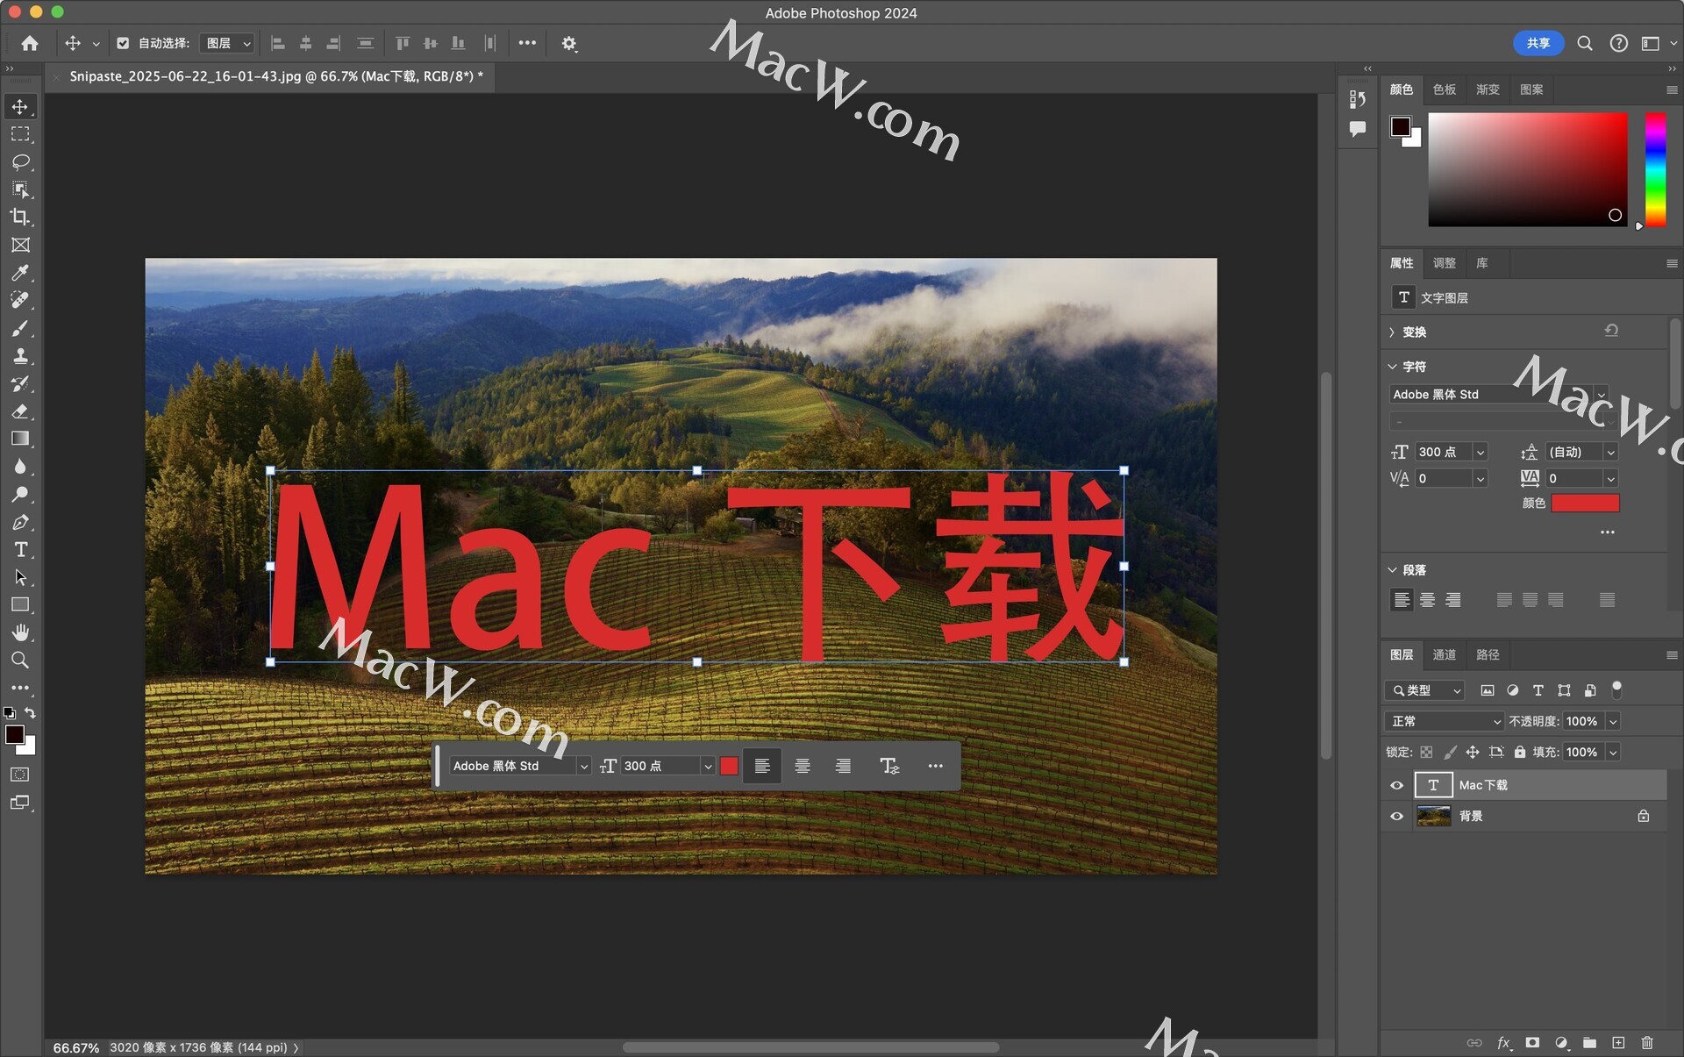This screenshot has height=1057, width=1684.
Task: Click the foreground color in the toolbar
Action: (15, 735)
